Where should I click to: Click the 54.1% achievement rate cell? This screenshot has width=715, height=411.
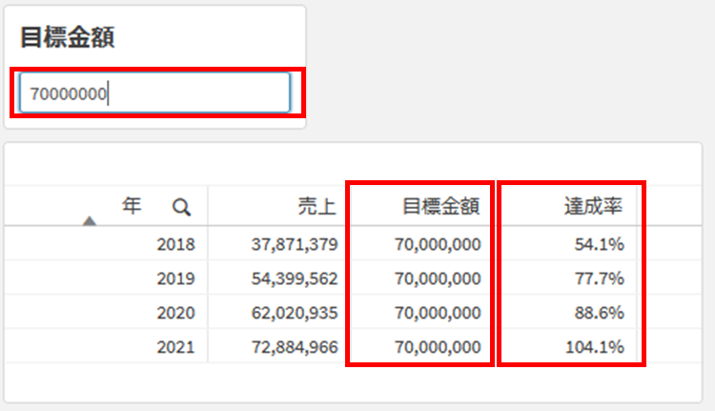tap(599, 244)
